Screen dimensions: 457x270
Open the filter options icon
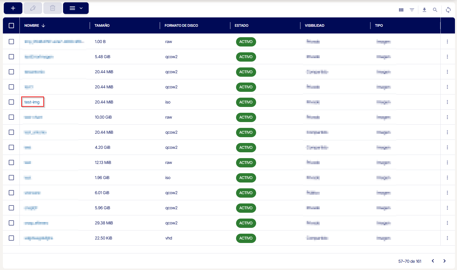click(x=412, y=10)
